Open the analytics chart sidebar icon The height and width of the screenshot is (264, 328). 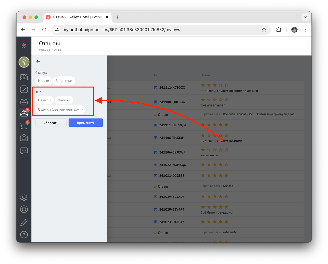coord(24,77)
